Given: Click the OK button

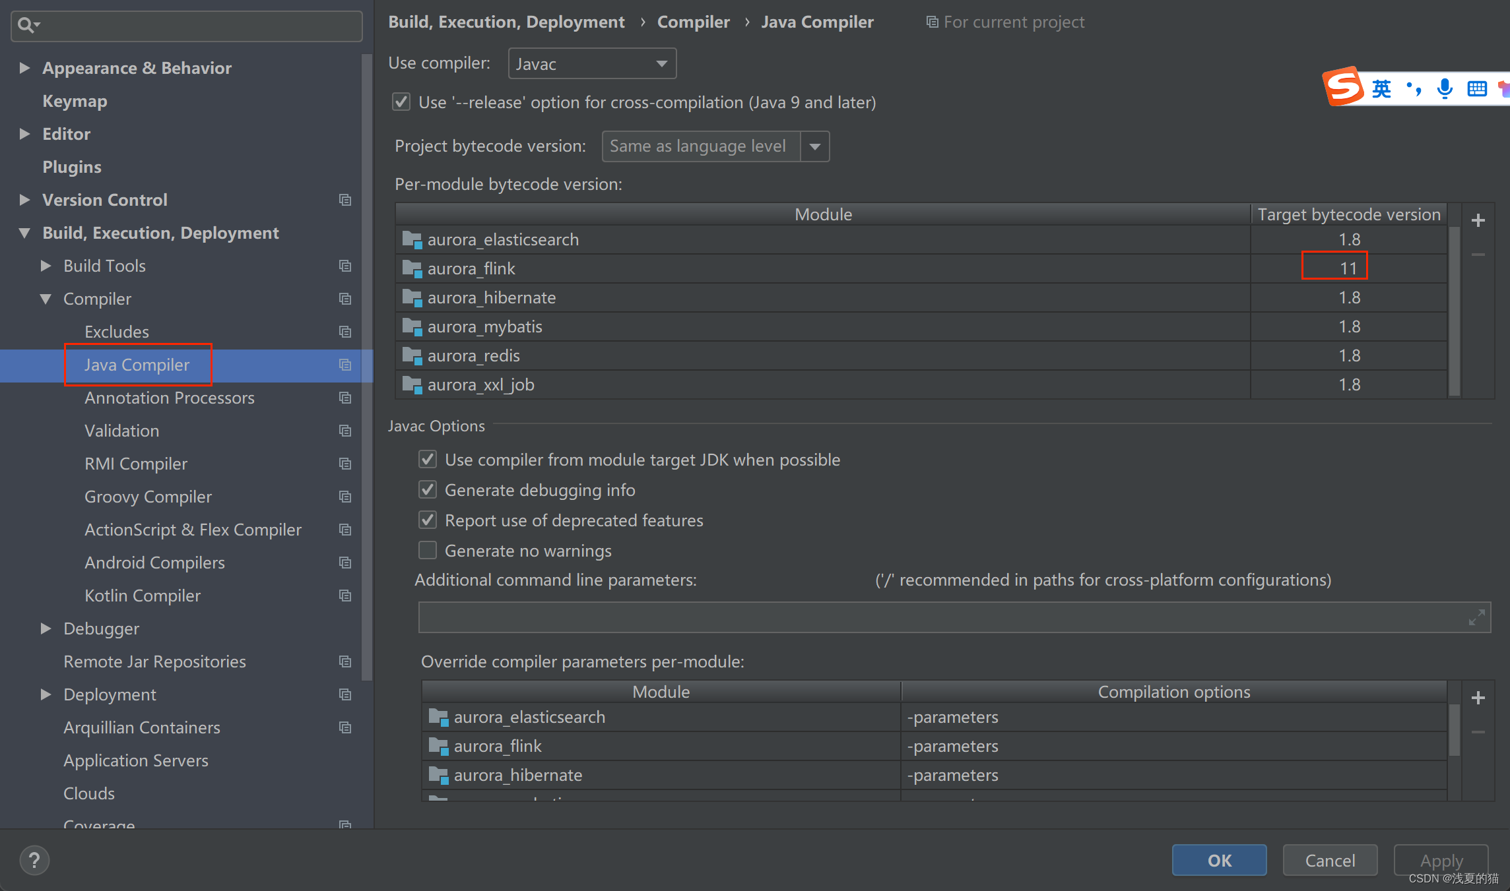Looking at the screenshot, I should (x=1219, y=860).
